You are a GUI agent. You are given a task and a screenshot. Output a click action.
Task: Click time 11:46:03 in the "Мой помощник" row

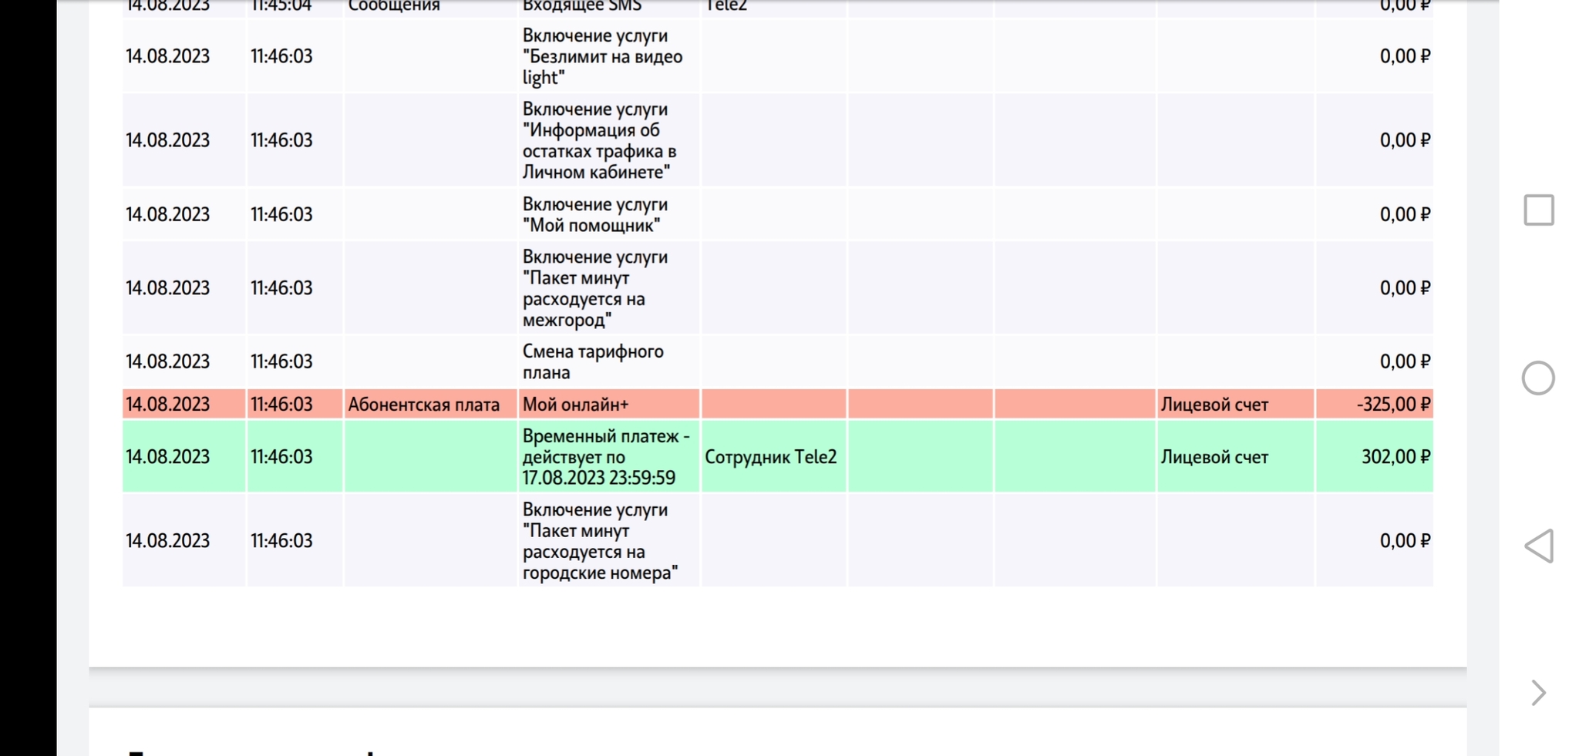pyautogui.click(x=281, y=214)
